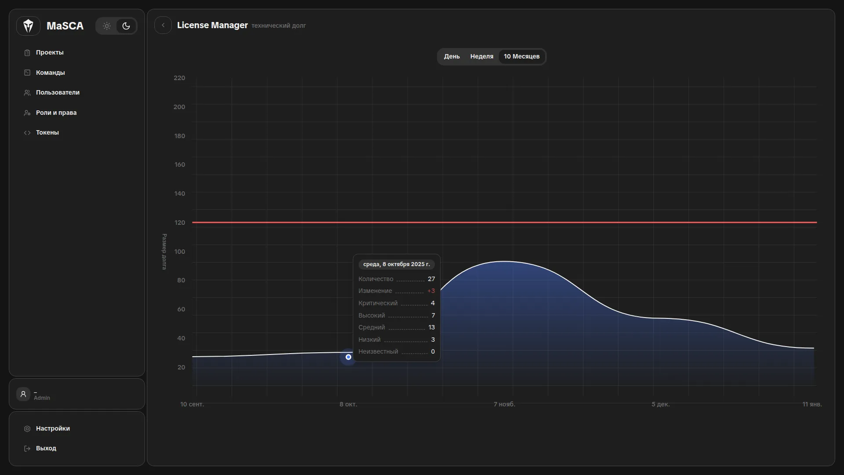Open the Проекты menu item
Screen dimensions: 844x475
(50, 53)
